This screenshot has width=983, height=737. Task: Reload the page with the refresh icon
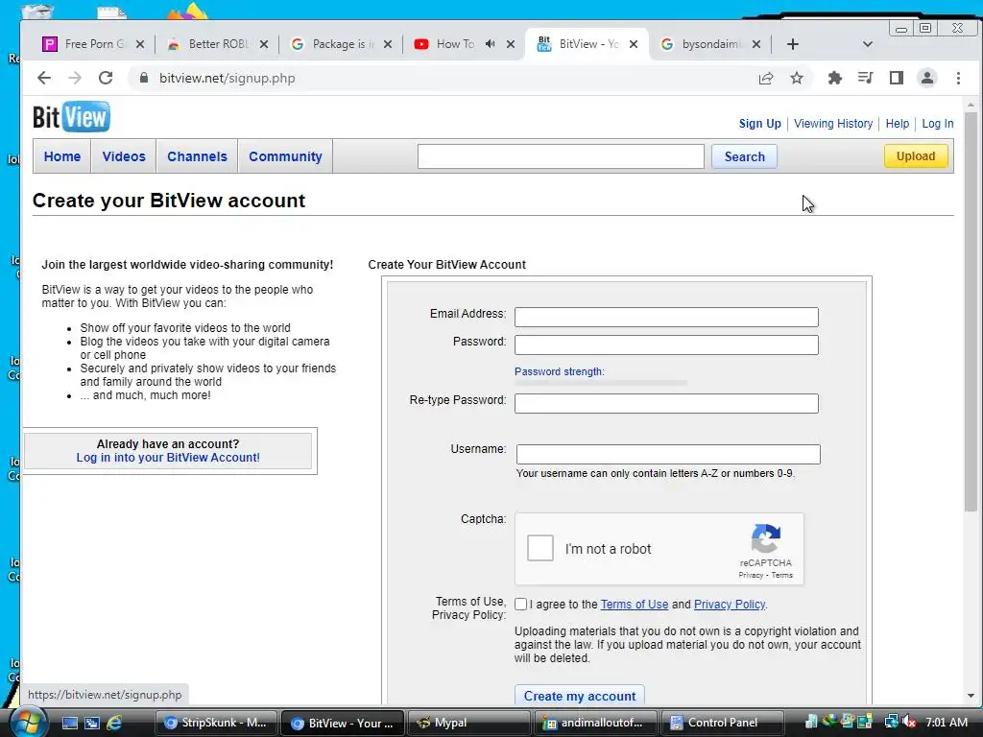[x=106, y=78]
